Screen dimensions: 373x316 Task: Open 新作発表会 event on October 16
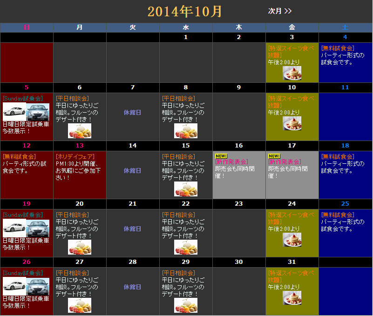(231, 162)
